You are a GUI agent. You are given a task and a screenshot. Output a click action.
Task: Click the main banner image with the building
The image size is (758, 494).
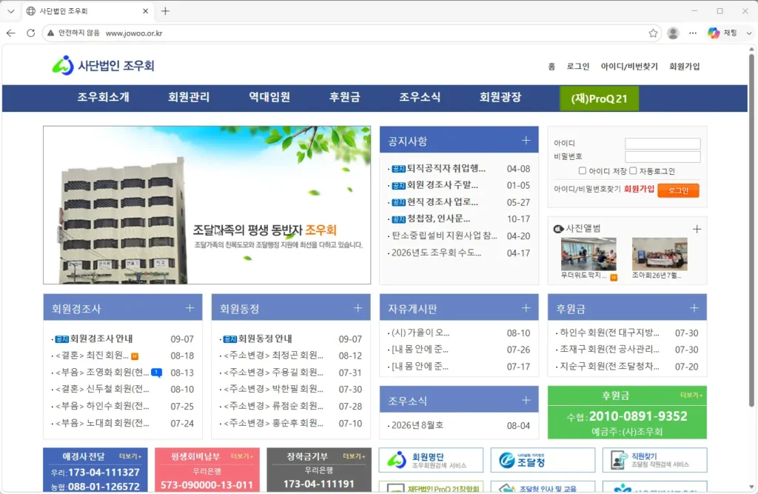[207, 204]
